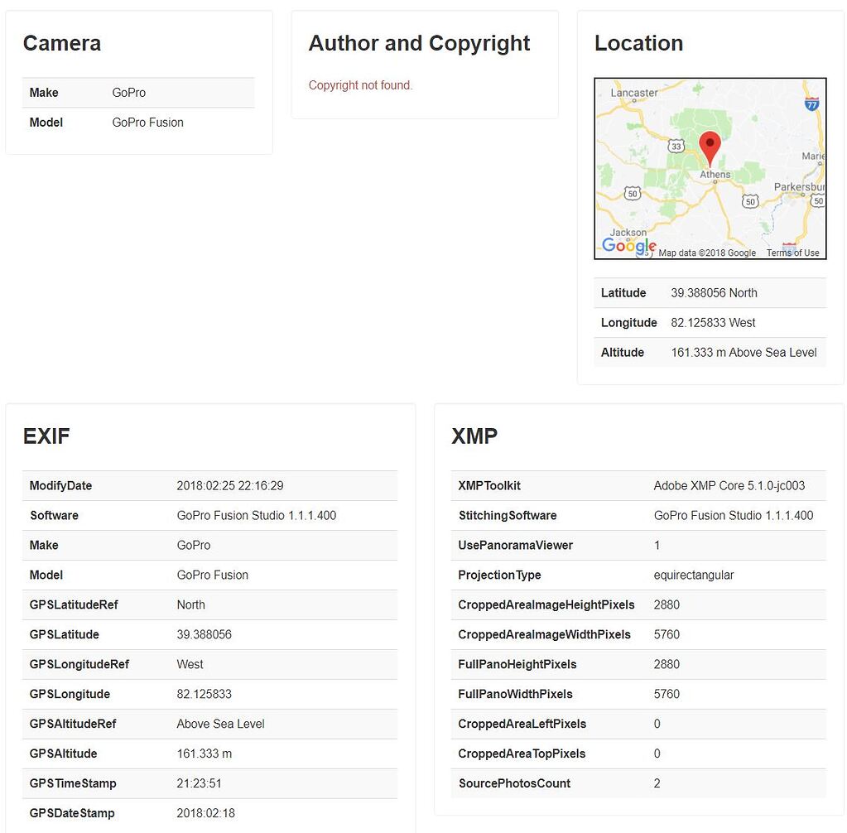Click the GPSTimeStamp value 21:23:51
The image size is (847, 833).
(x=200, y=783)
